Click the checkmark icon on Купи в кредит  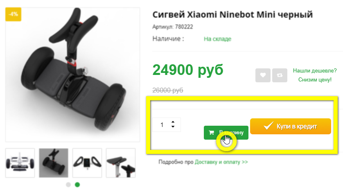click(x=268, y=126)
